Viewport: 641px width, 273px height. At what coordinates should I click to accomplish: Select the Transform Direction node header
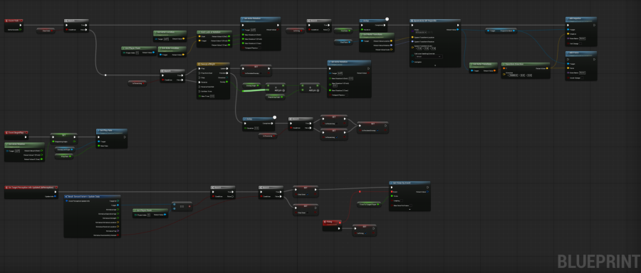point(526,64)
